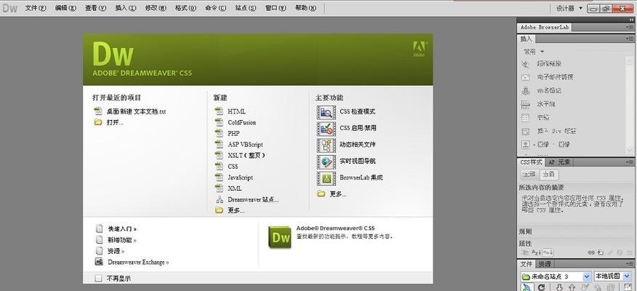Click the put files up-arrow icon
637x291 pixels.
point(572,287)
